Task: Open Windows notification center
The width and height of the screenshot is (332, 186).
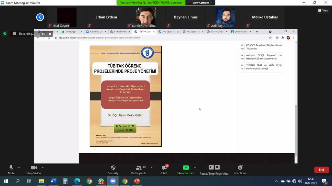Action: [x=324, y=181]
